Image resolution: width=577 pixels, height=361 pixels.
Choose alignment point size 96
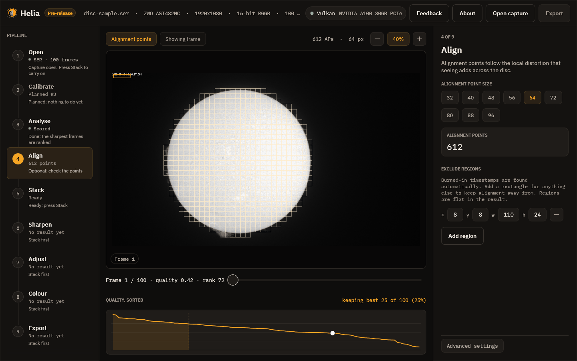[x=491, y=115]
